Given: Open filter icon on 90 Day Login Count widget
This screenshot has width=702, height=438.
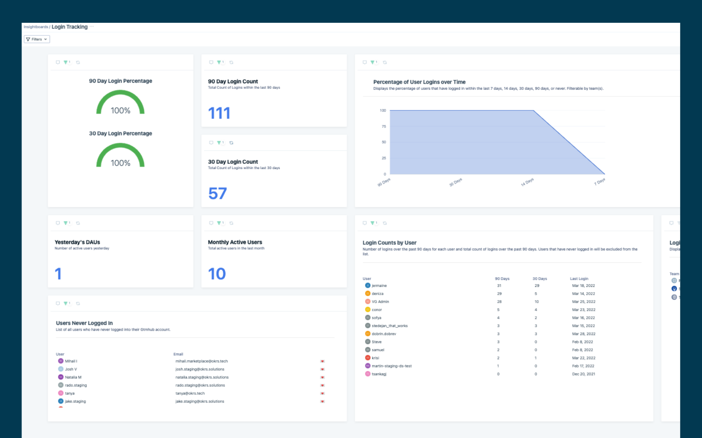Looking at the screenshot, I should (220, 62).
